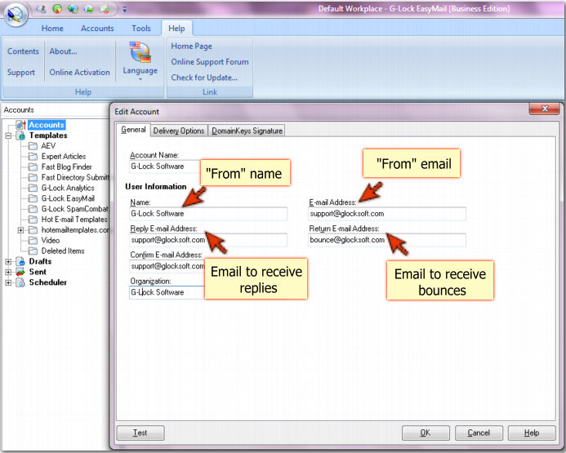Select the Scheduler tree label

pos(48,282)
